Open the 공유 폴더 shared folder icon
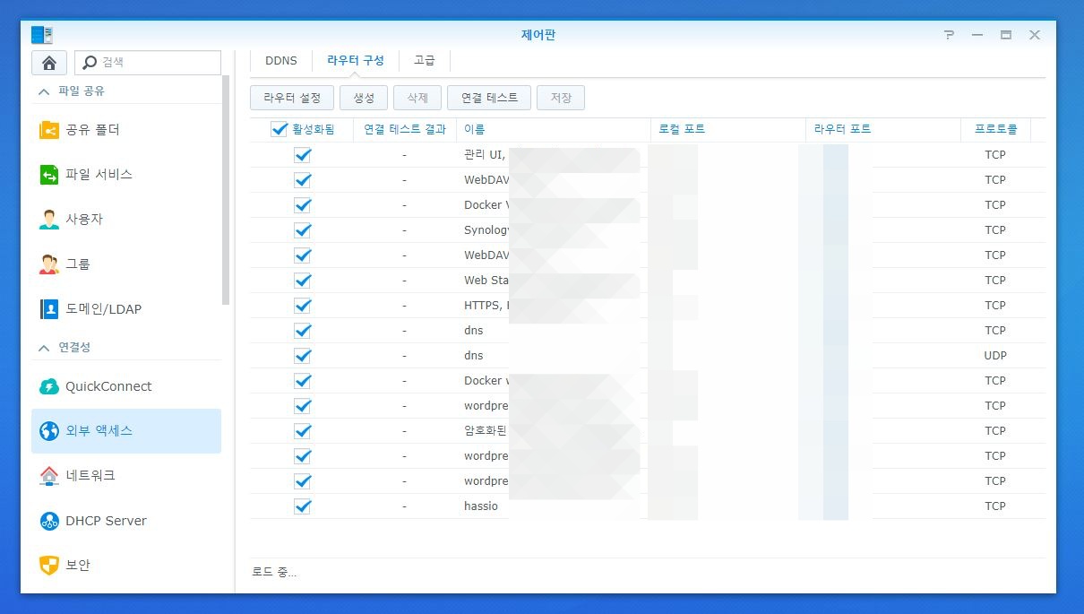The height and width of the screenshot is (614, 1084). coord(49,130)
